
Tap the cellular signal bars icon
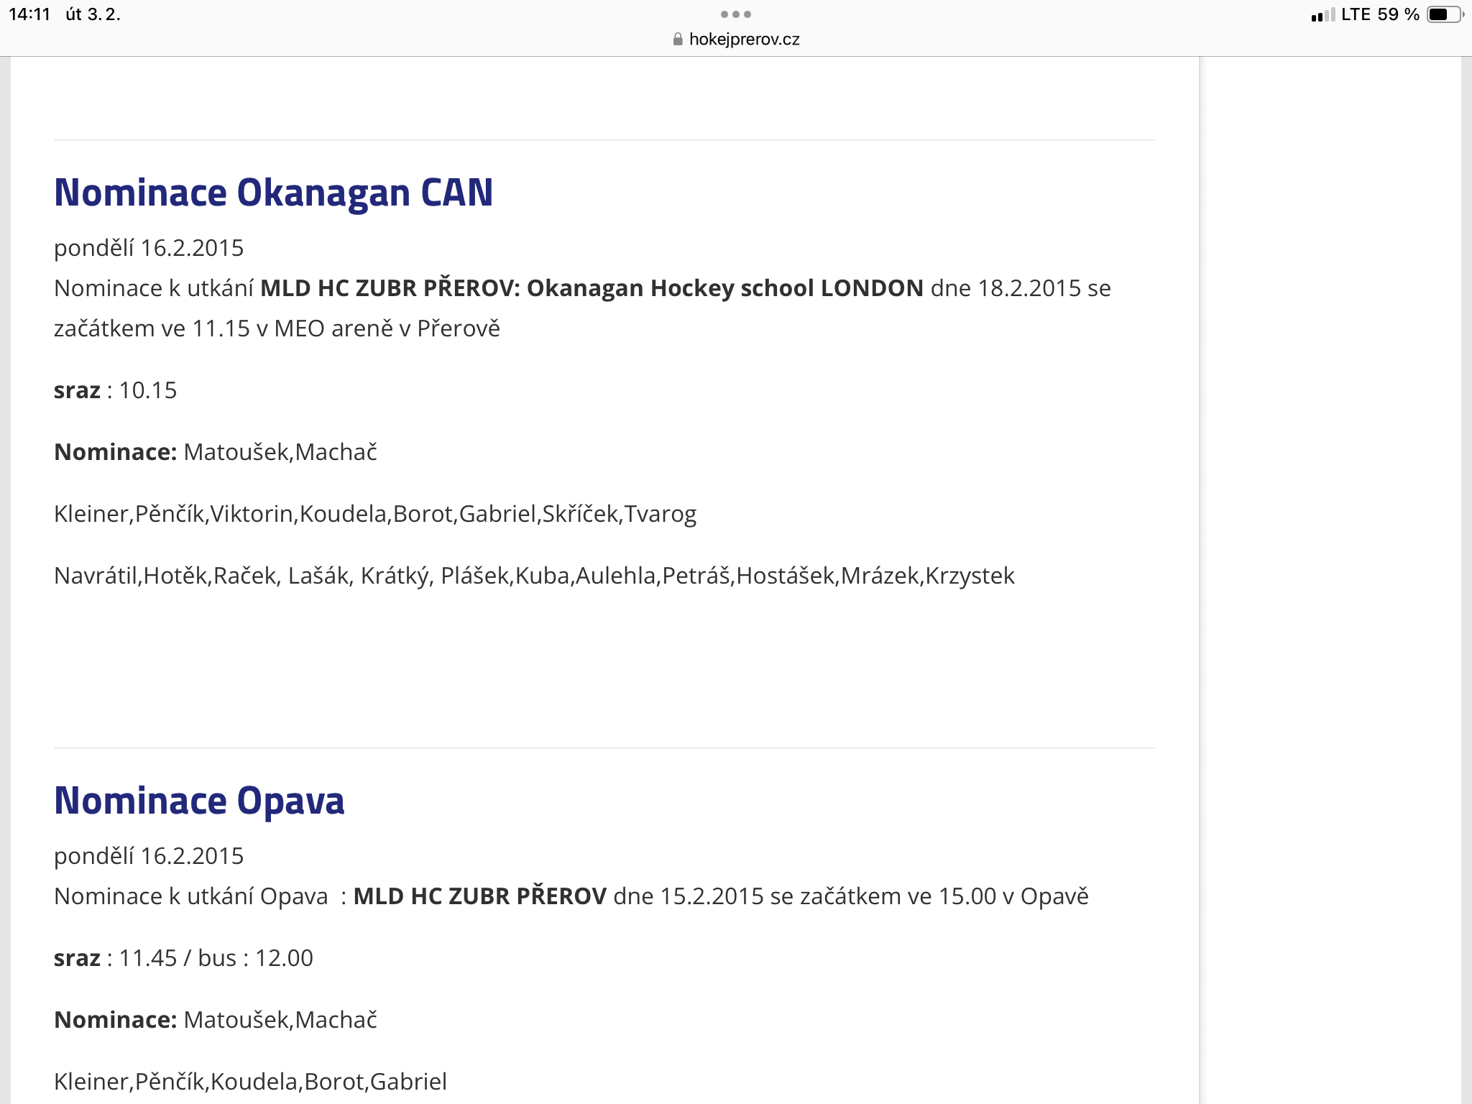[1322, 15]
